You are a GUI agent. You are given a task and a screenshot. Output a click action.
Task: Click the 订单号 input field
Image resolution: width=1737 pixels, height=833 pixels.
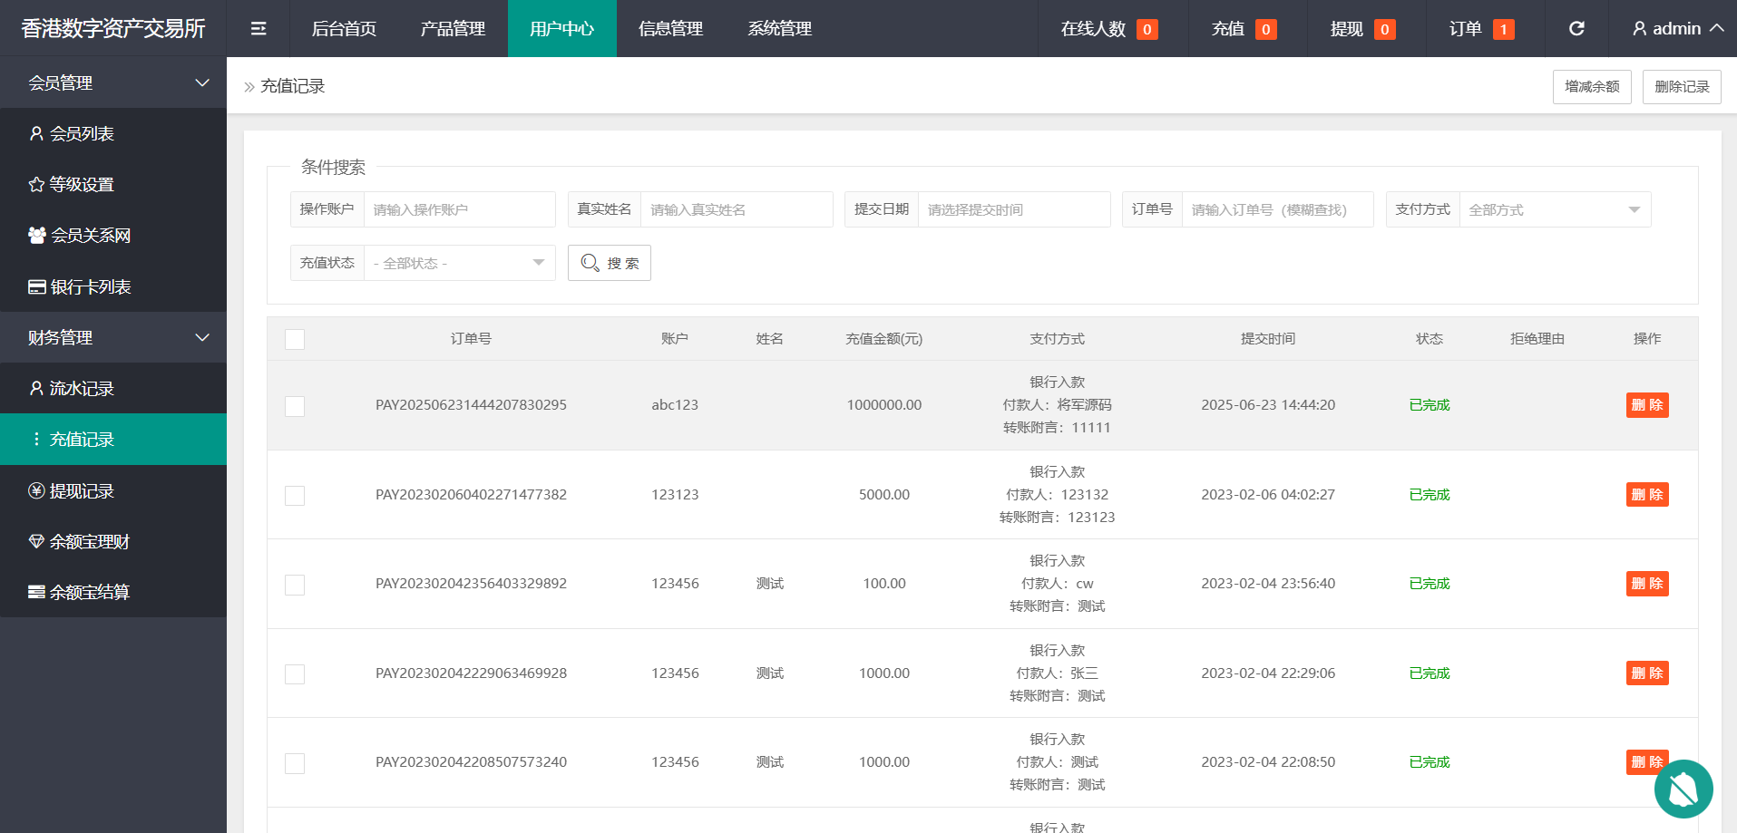point(1277,209)
